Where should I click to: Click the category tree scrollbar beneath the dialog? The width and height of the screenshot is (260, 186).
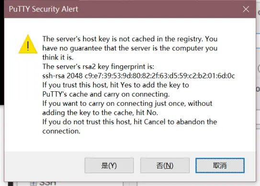(x=130, y=184)
